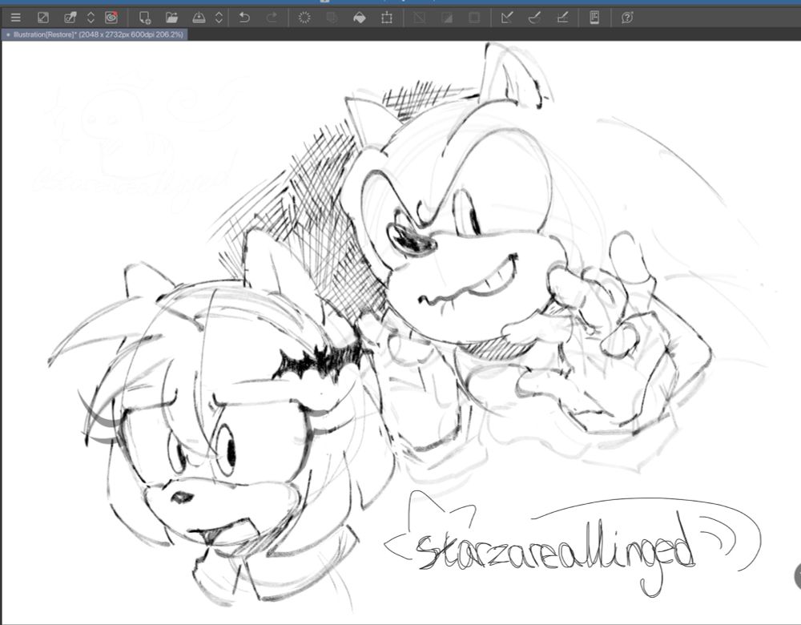This screenshot has height=625, width=801.
Task: Select the Fill bucket command
Action: [359, 18]
